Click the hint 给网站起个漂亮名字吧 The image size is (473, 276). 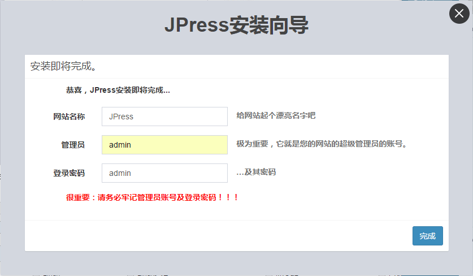click(x=276, y=115)
